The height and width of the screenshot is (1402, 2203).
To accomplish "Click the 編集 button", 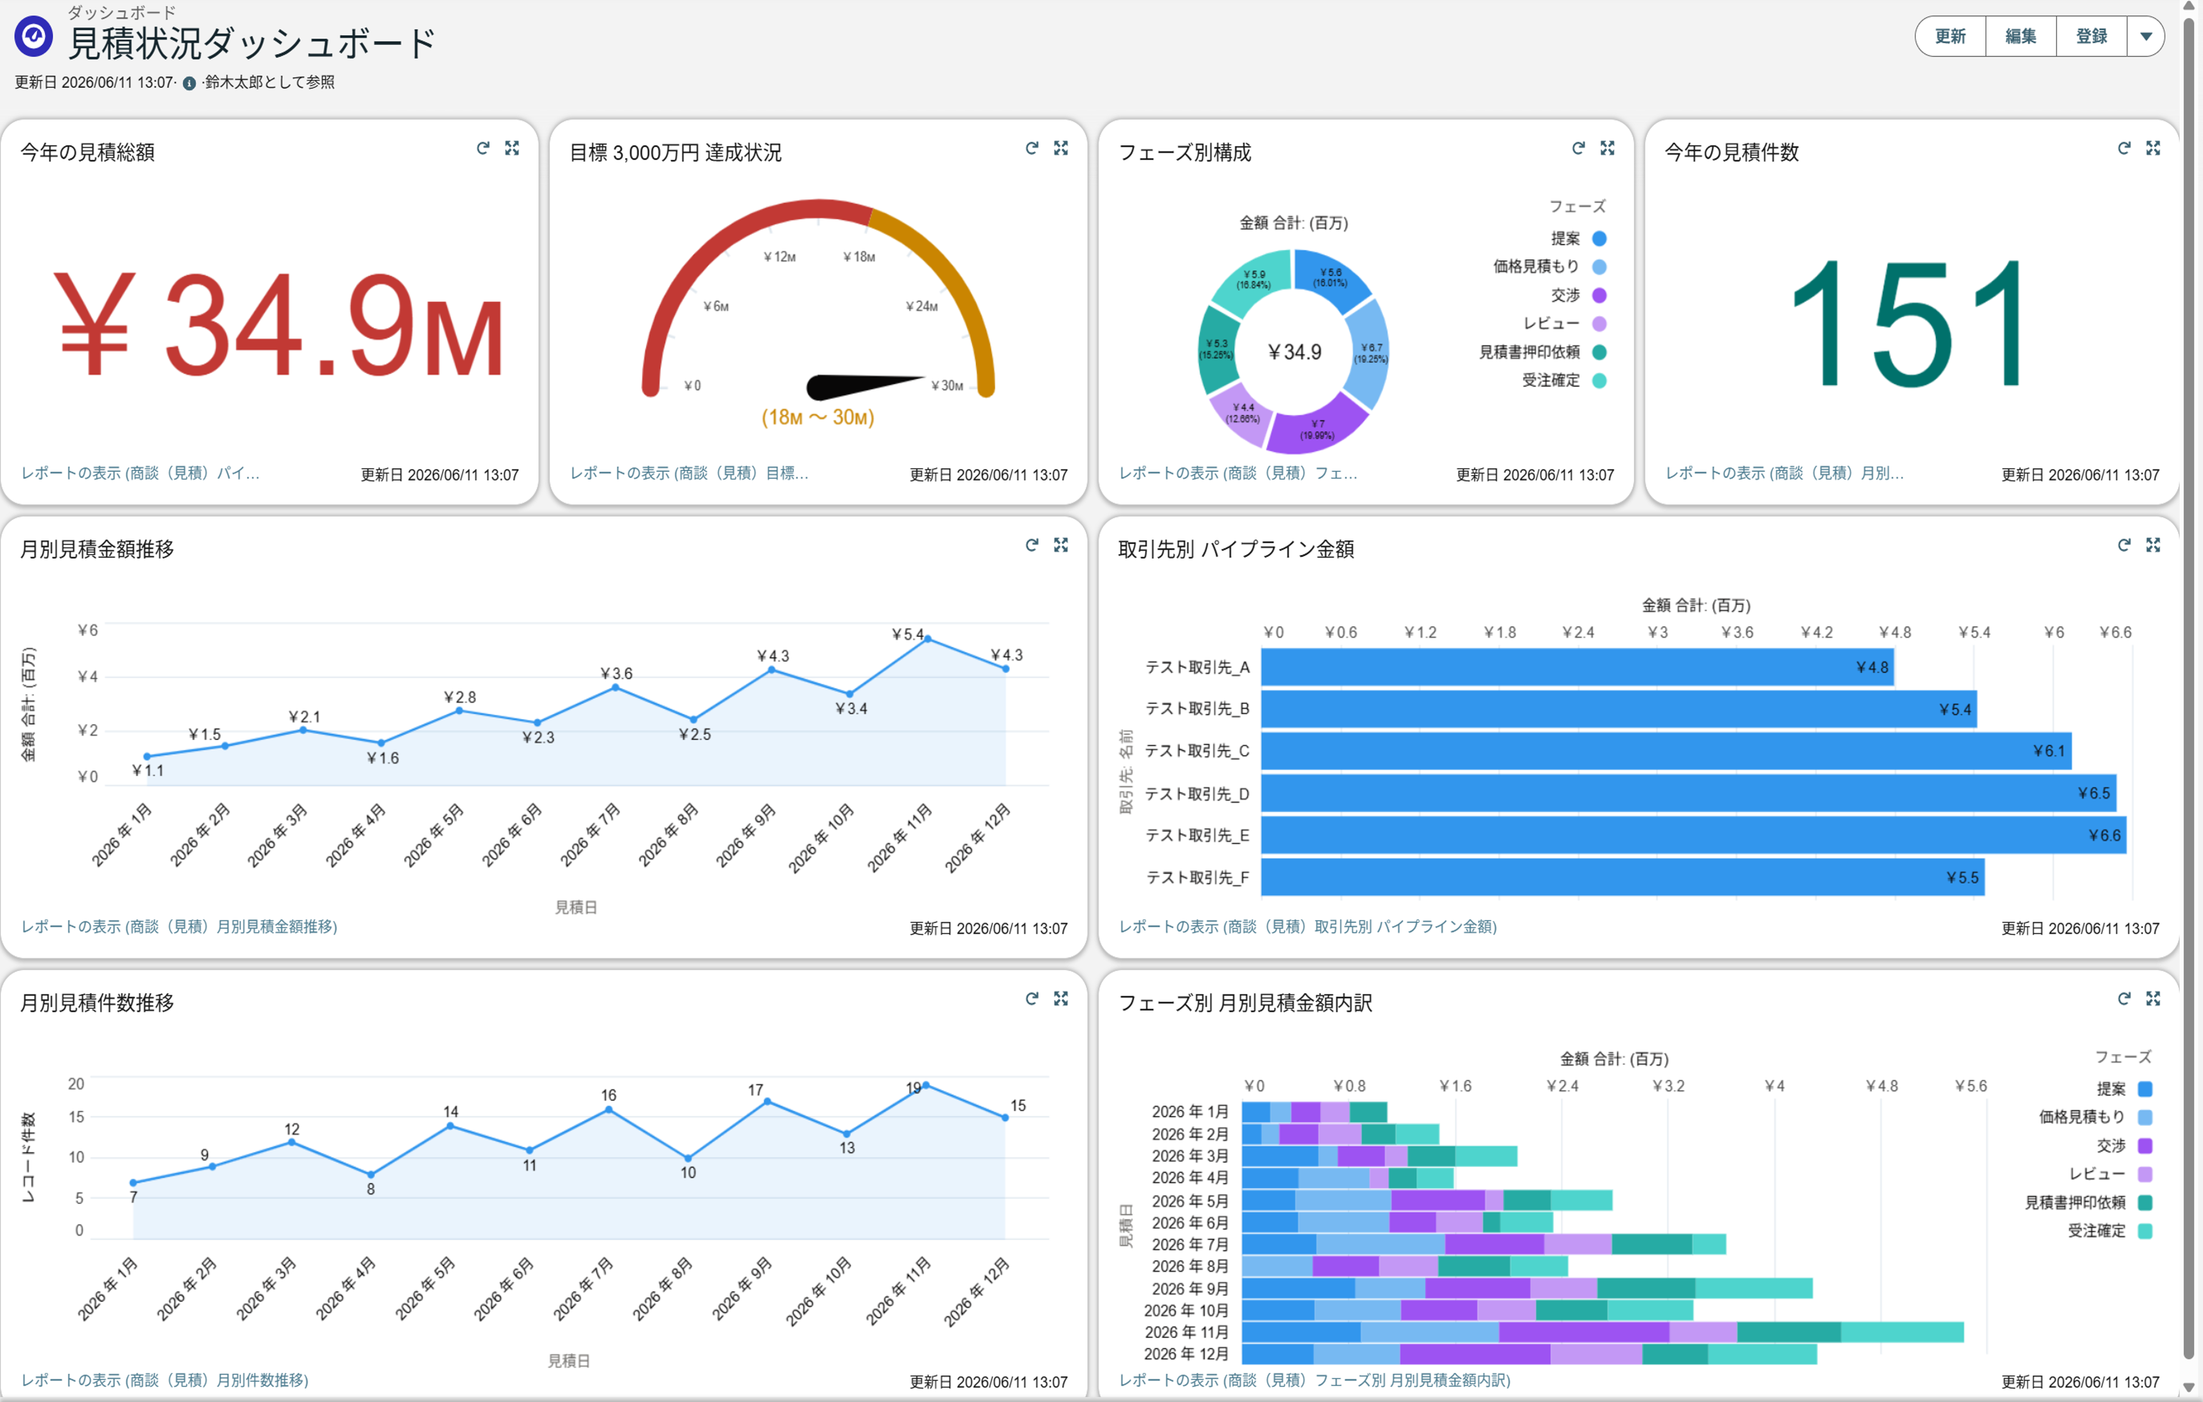I will [x=2021, y=36].
